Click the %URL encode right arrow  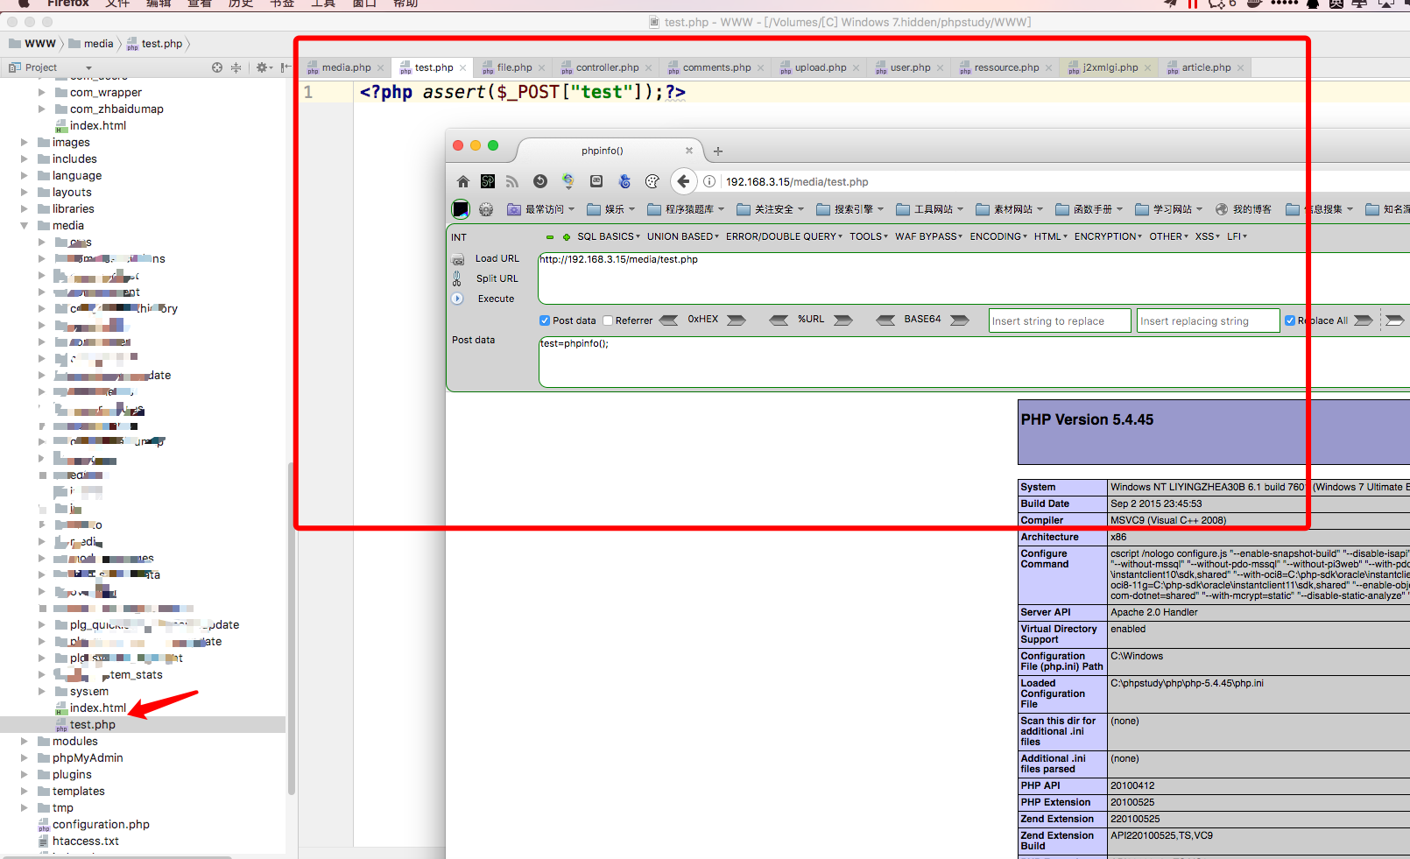843,320
